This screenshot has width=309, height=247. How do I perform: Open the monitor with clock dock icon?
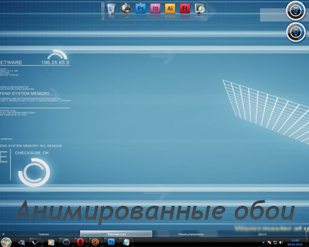[x=200, y=9]
